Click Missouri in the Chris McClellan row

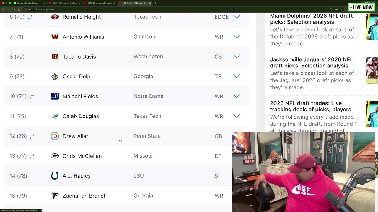pyautogui.click(x=144, y=156)
